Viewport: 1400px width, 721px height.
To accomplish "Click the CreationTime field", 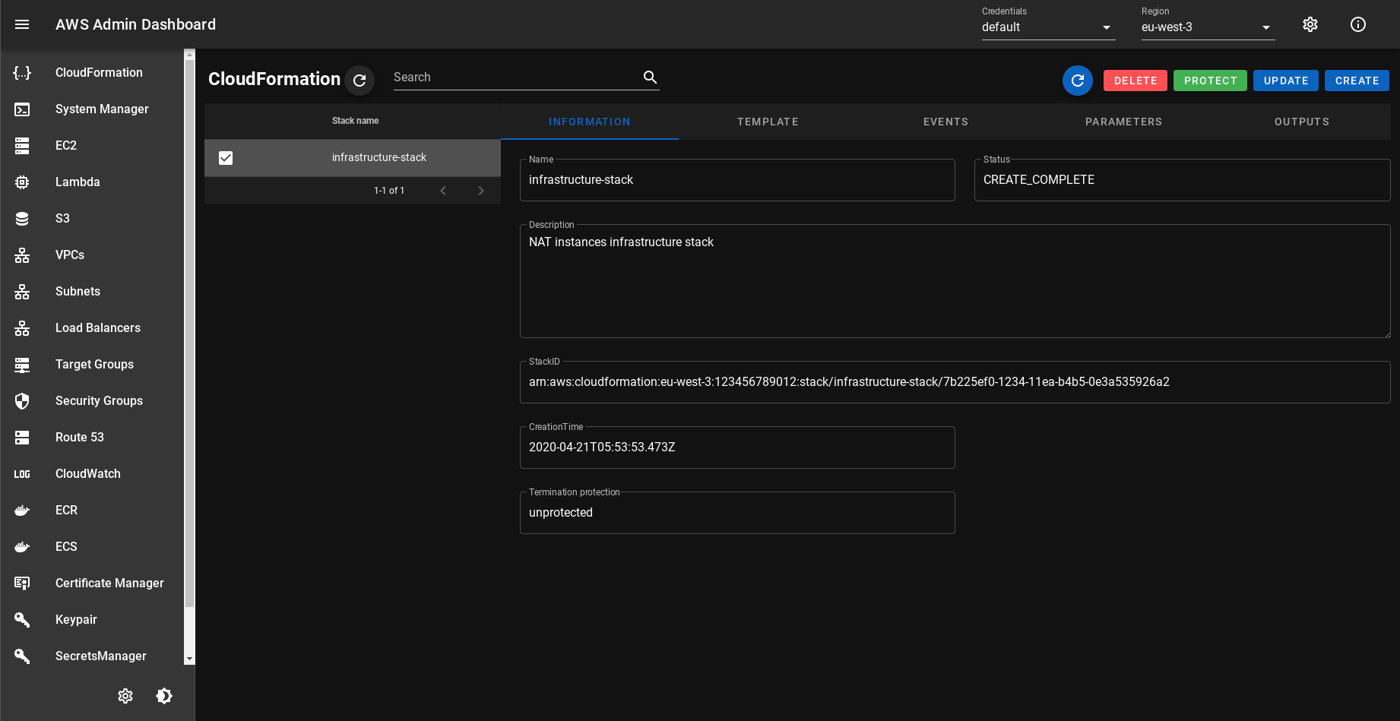I will point(737,447).
